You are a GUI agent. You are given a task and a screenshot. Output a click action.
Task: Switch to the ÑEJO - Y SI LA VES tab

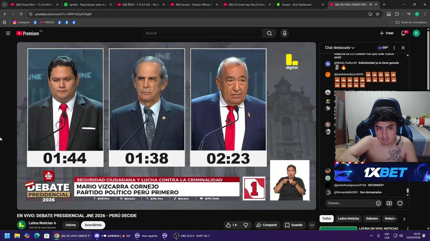coord(141,5)
